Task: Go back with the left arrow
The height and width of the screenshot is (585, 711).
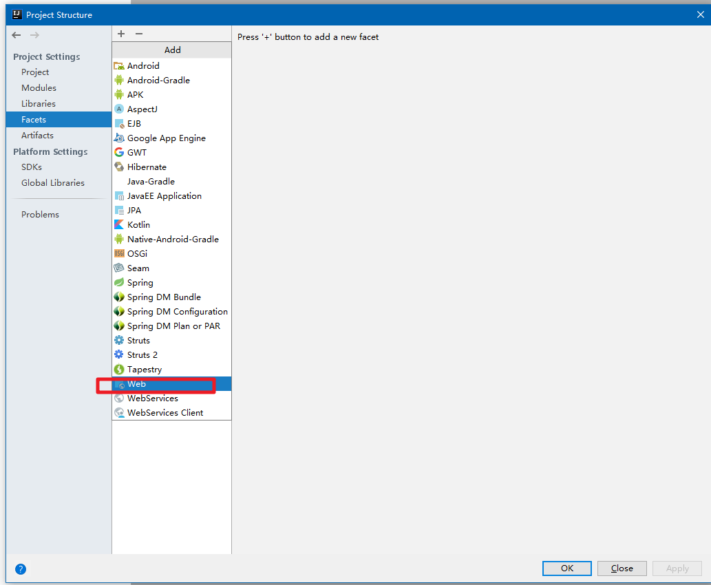Action: (17, 35)
